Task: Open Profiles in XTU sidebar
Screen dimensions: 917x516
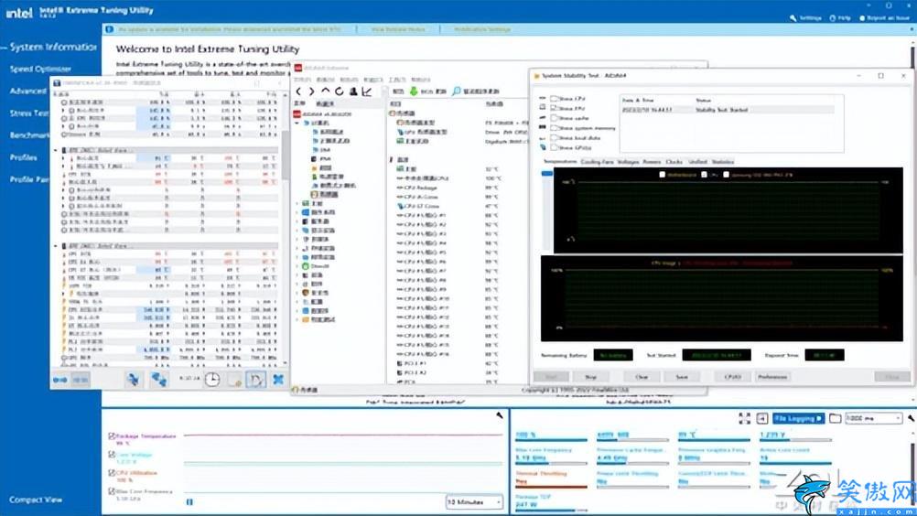Action: [24, 157]
